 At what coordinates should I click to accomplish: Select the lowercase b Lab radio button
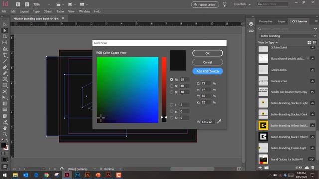point(172,118)
